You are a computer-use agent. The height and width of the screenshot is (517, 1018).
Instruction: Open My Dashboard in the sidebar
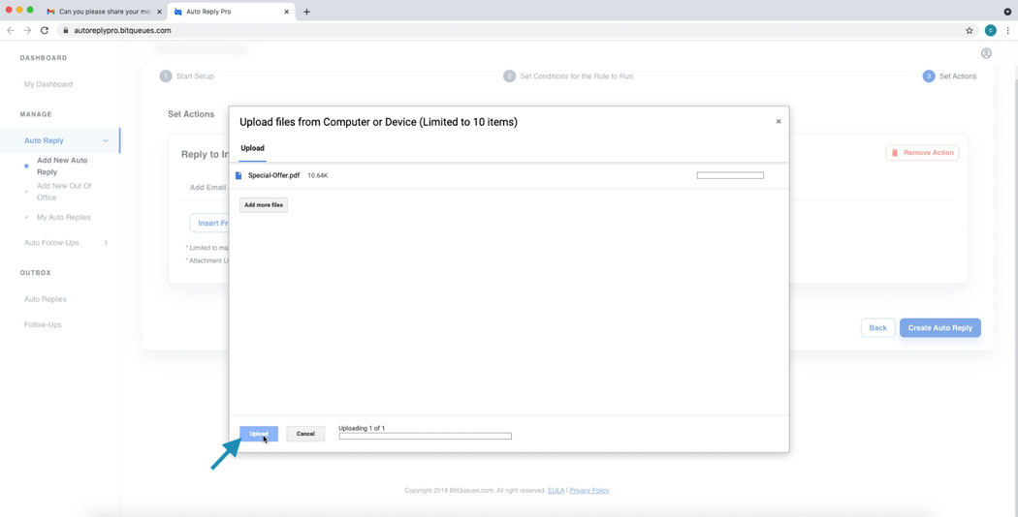point(48,84)
